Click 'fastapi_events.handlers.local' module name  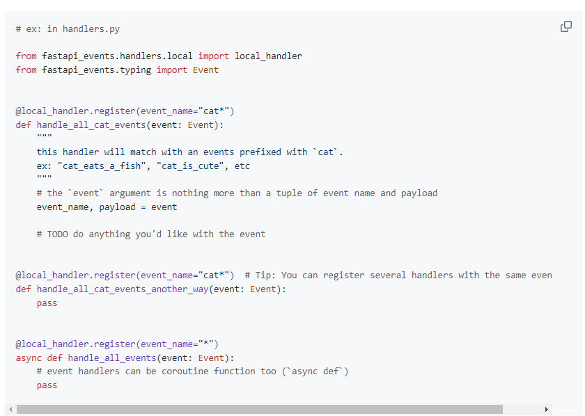(x=117, y=56)
